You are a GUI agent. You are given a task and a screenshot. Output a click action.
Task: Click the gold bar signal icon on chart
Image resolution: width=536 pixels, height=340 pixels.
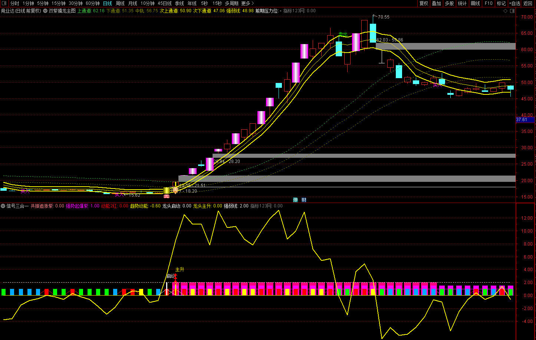167,191
